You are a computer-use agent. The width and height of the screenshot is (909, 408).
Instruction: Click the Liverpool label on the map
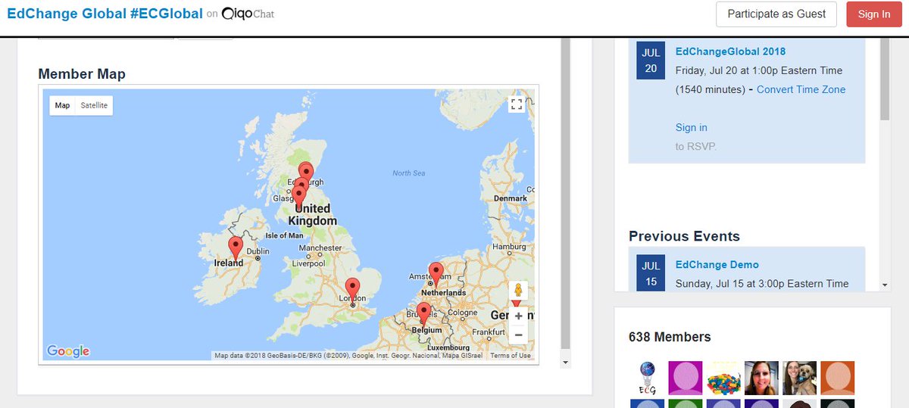[x=308, y=264]
